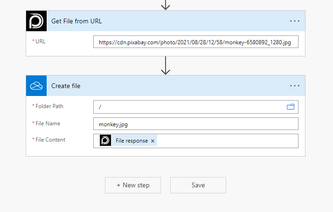This screenshot has height=212, width=333.
Task: Click the Get File from URL connector icon
Action: tap(36, 21)
